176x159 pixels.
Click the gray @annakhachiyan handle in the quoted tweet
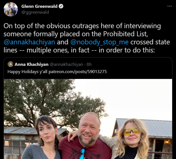click(66, 64)
